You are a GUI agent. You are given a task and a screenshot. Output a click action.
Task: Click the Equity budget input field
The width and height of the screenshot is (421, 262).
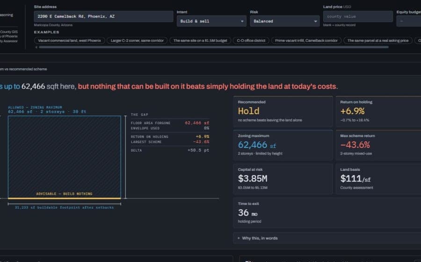point(409,21)
